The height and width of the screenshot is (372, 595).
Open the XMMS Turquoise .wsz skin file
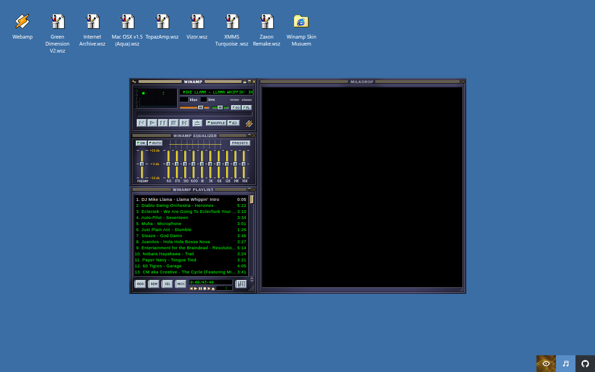coord(231,30)
